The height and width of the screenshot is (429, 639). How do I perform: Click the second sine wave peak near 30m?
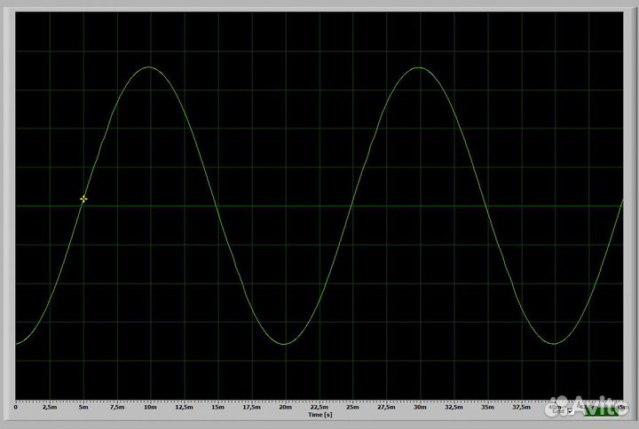click(420, 67)
